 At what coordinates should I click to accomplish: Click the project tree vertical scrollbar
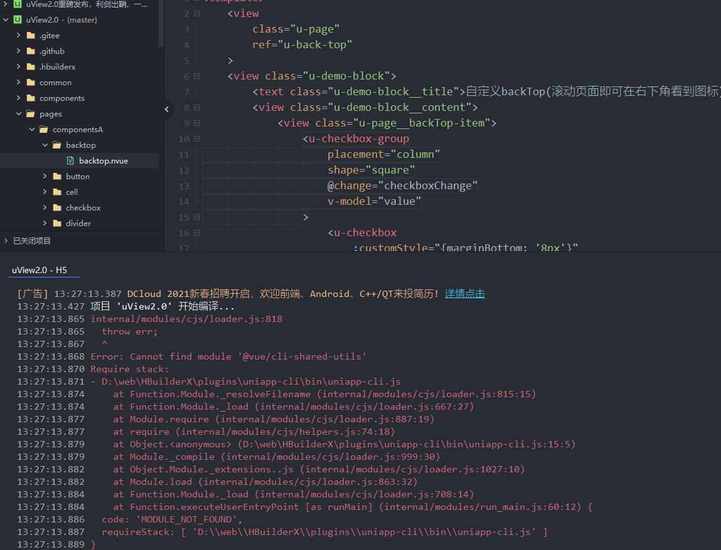[161, 25]
